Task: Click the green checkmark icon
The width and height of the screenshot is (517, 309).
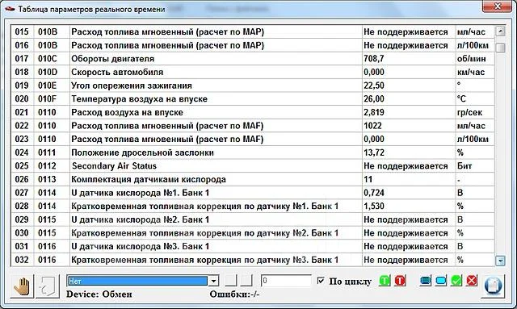Action: tap(456, 281)
